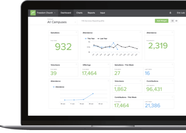Open the Input navigation link

(x=102, y=13)
